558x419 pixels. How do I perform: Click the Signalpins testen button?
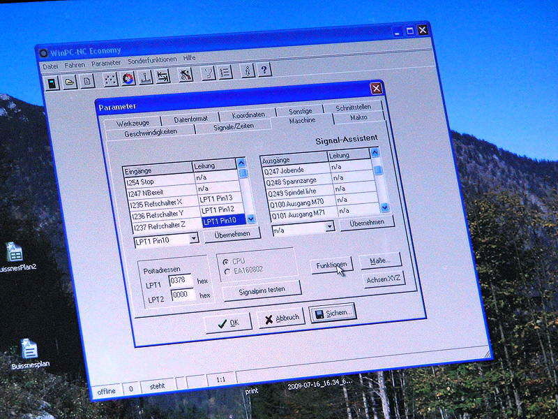(x=262, y=291)
